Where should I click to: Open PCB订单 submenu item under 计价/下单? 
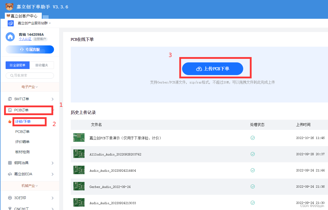click(22, 132)
